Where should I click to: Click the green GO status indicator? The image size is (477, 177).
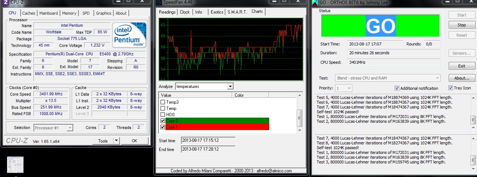pos(381,26)
